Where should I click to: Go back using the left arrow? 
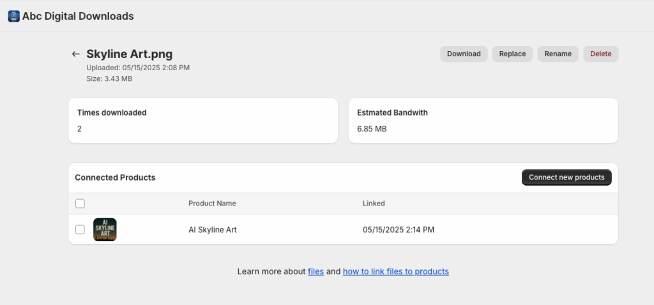75,54
